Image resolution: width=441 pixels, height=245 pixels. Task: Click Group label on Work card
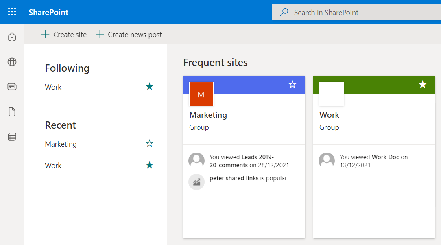click(329, 127)
